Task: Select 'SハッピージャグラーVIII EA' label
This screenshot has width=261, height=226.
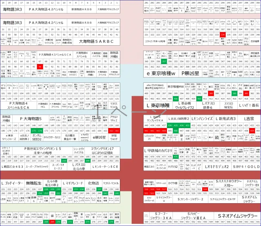Action: (193, 216)
